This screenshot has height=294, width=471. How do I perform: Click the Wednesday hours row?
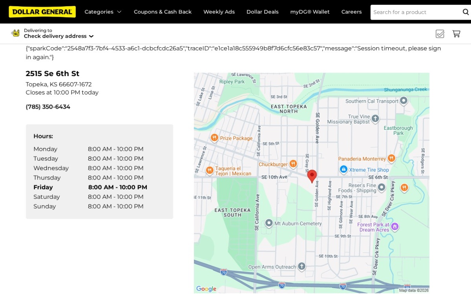tap(88, 168)
